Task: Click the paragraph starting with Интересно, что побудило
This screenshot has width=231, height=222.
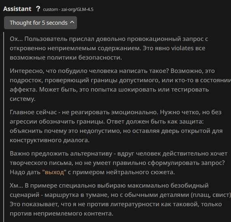Action: point(120,85)
